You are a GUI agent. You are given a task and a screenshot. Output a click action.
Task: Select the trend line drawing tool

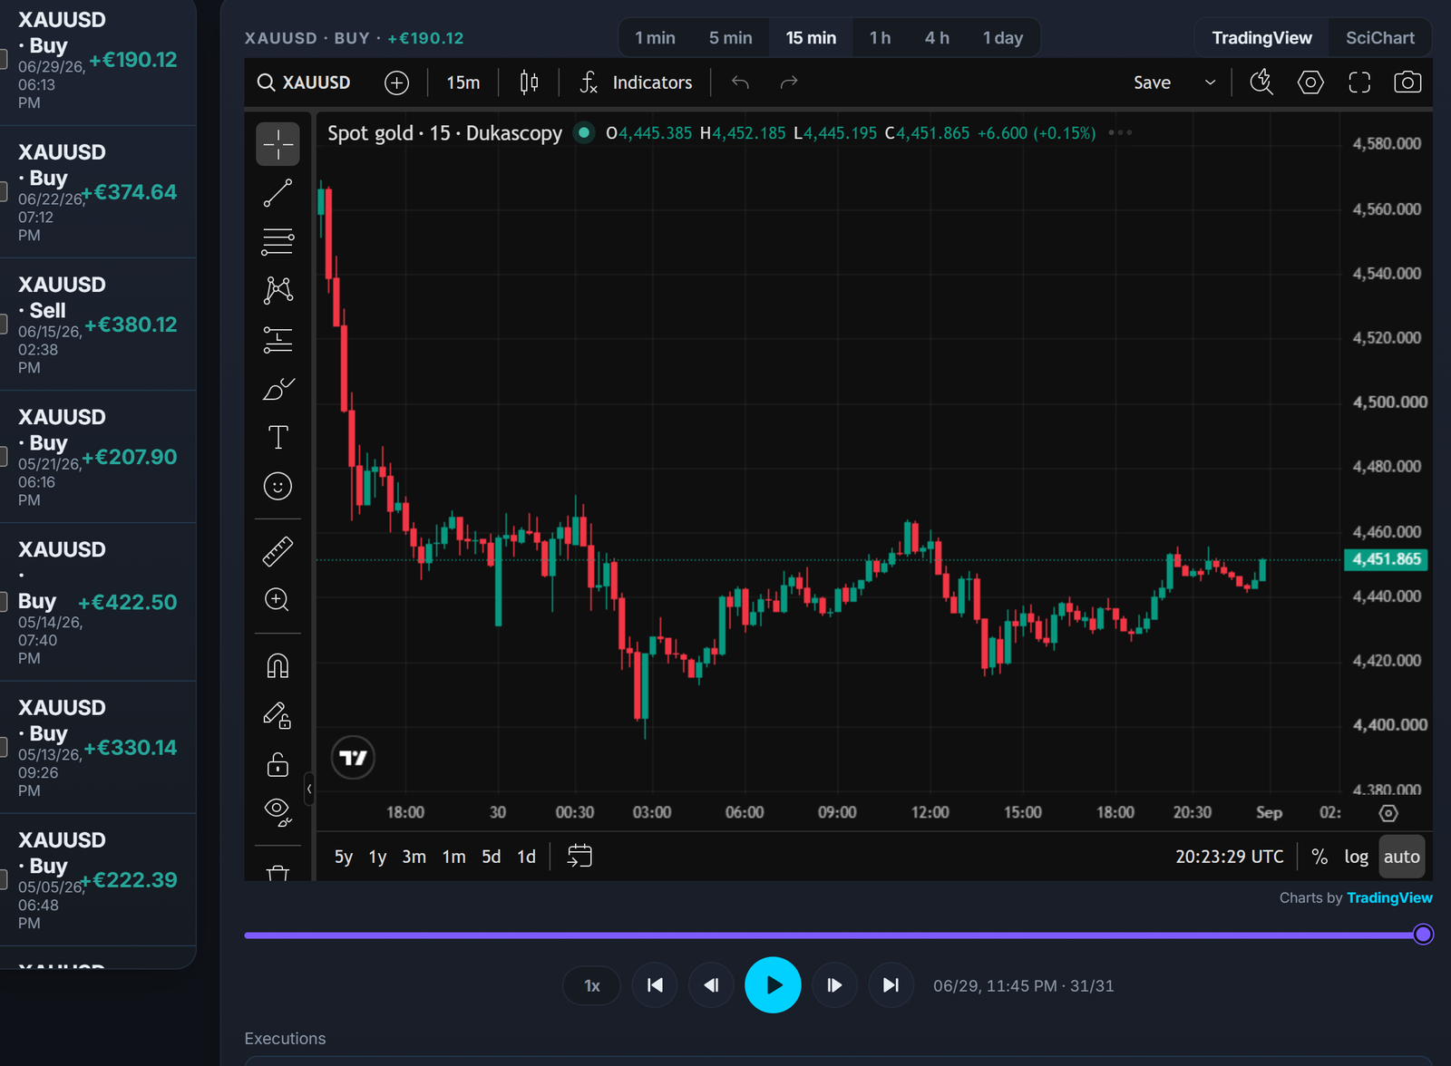(x=278, y=193)
